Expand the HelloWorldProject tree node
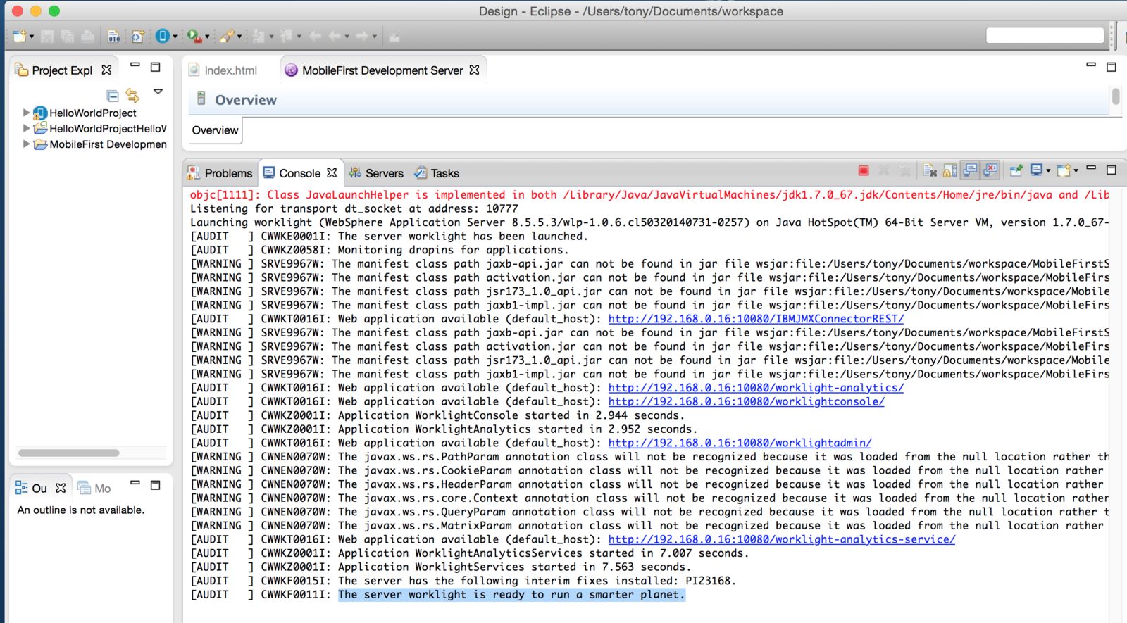Screen dimensions: 1127x623 tap(26, 113)
